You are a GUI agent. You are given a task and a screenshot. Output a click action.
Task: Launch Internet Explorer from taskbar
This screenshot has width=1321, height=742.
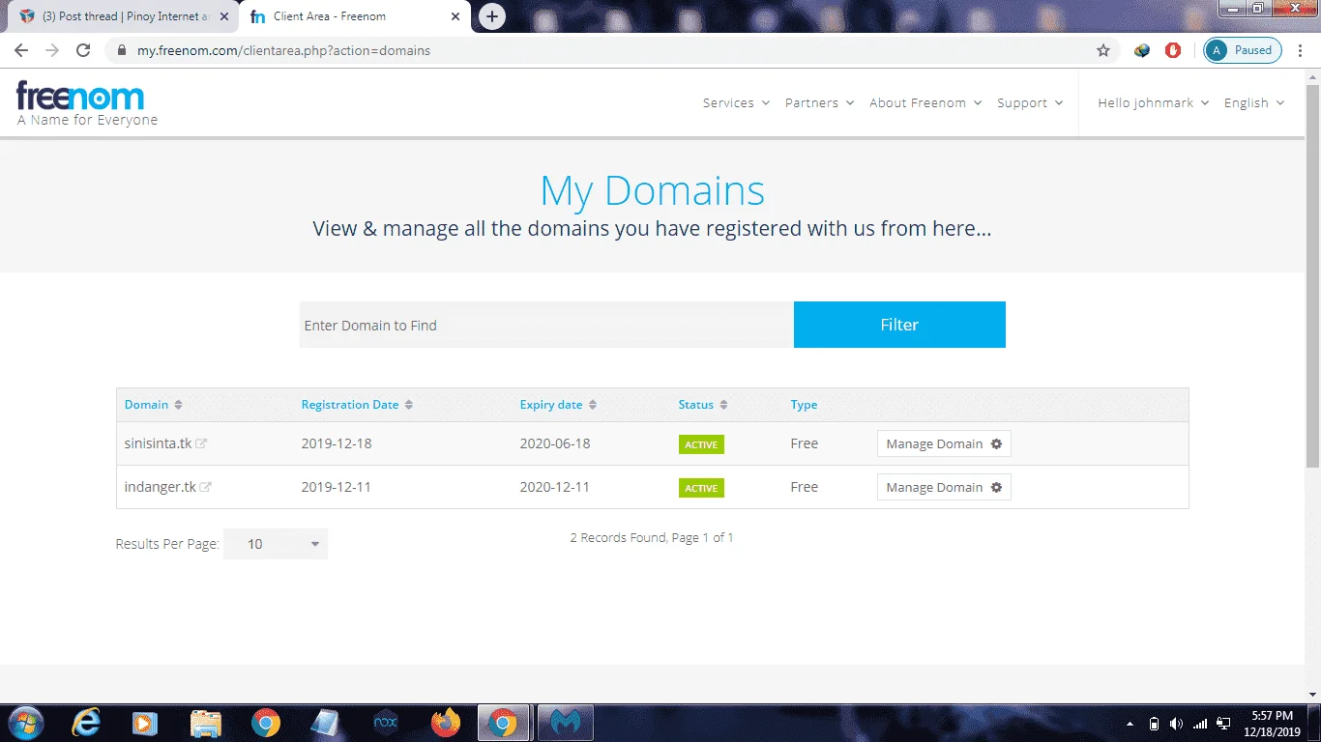(x=86, y=723)
